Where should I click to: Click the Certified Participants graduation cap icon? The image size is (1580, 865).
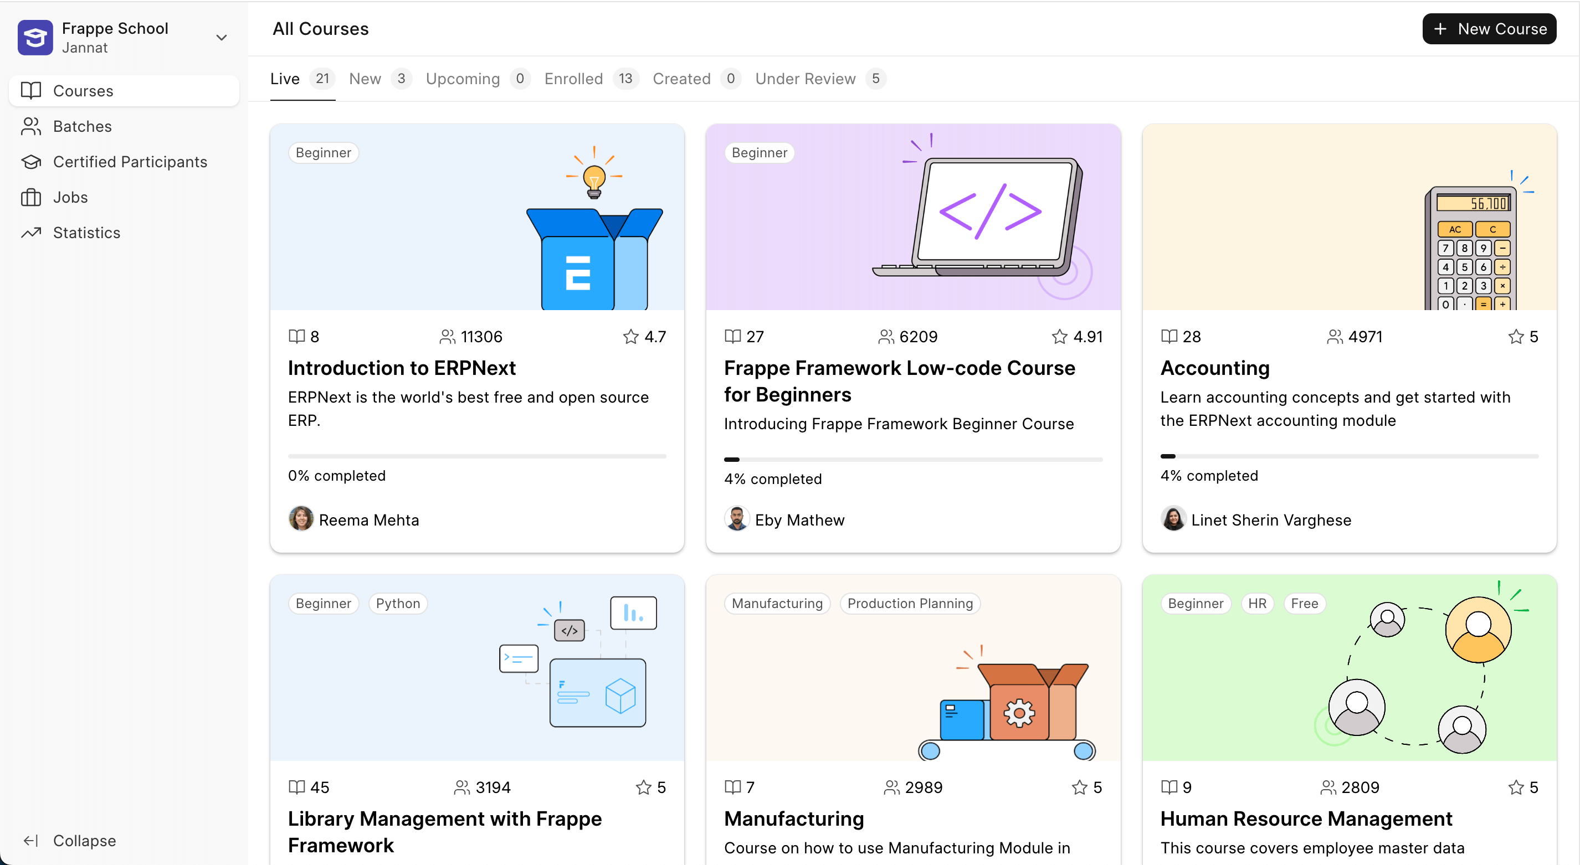click(30, 162)
